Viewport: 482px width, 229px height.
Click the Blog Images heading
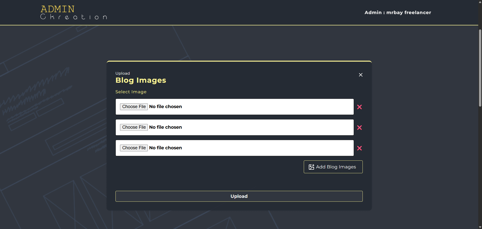pos(141,80)
